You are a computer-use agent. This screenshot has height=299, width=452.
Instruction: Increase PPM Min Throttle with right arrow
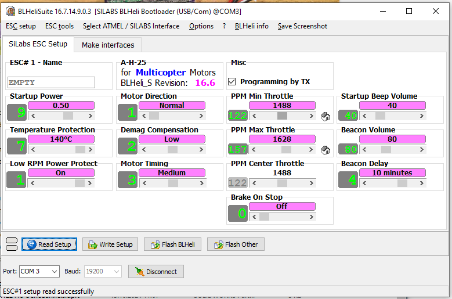(312, 116)
